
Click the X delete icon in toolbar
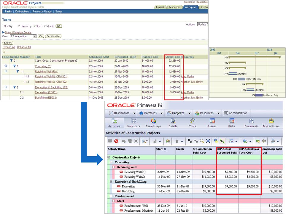pos(136,141)
